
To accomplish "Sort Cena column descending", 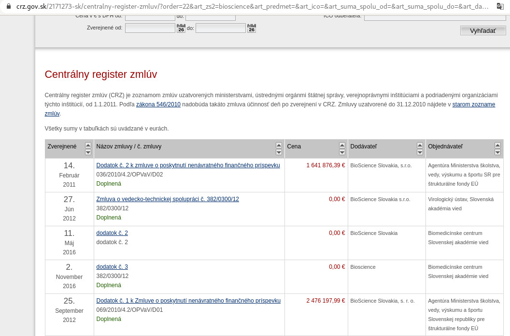I will click(342, 152).
